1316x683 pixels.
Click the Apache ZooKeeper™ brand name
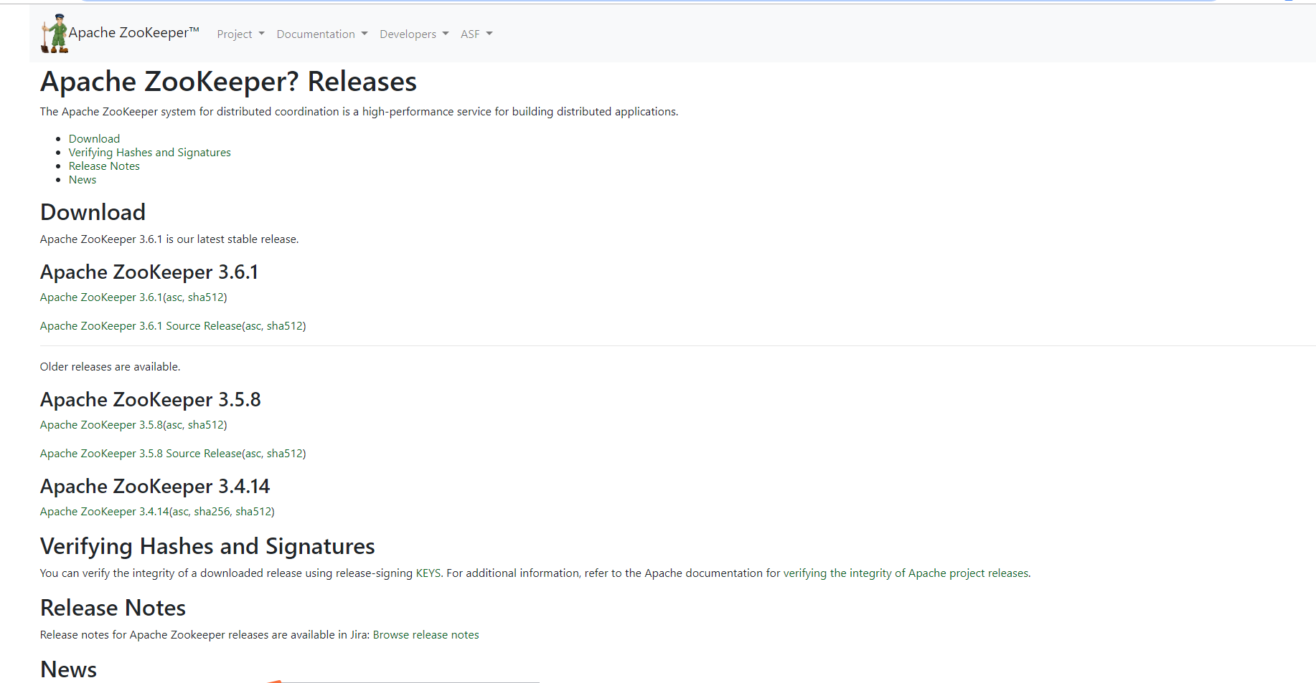(x=133, y=32)
